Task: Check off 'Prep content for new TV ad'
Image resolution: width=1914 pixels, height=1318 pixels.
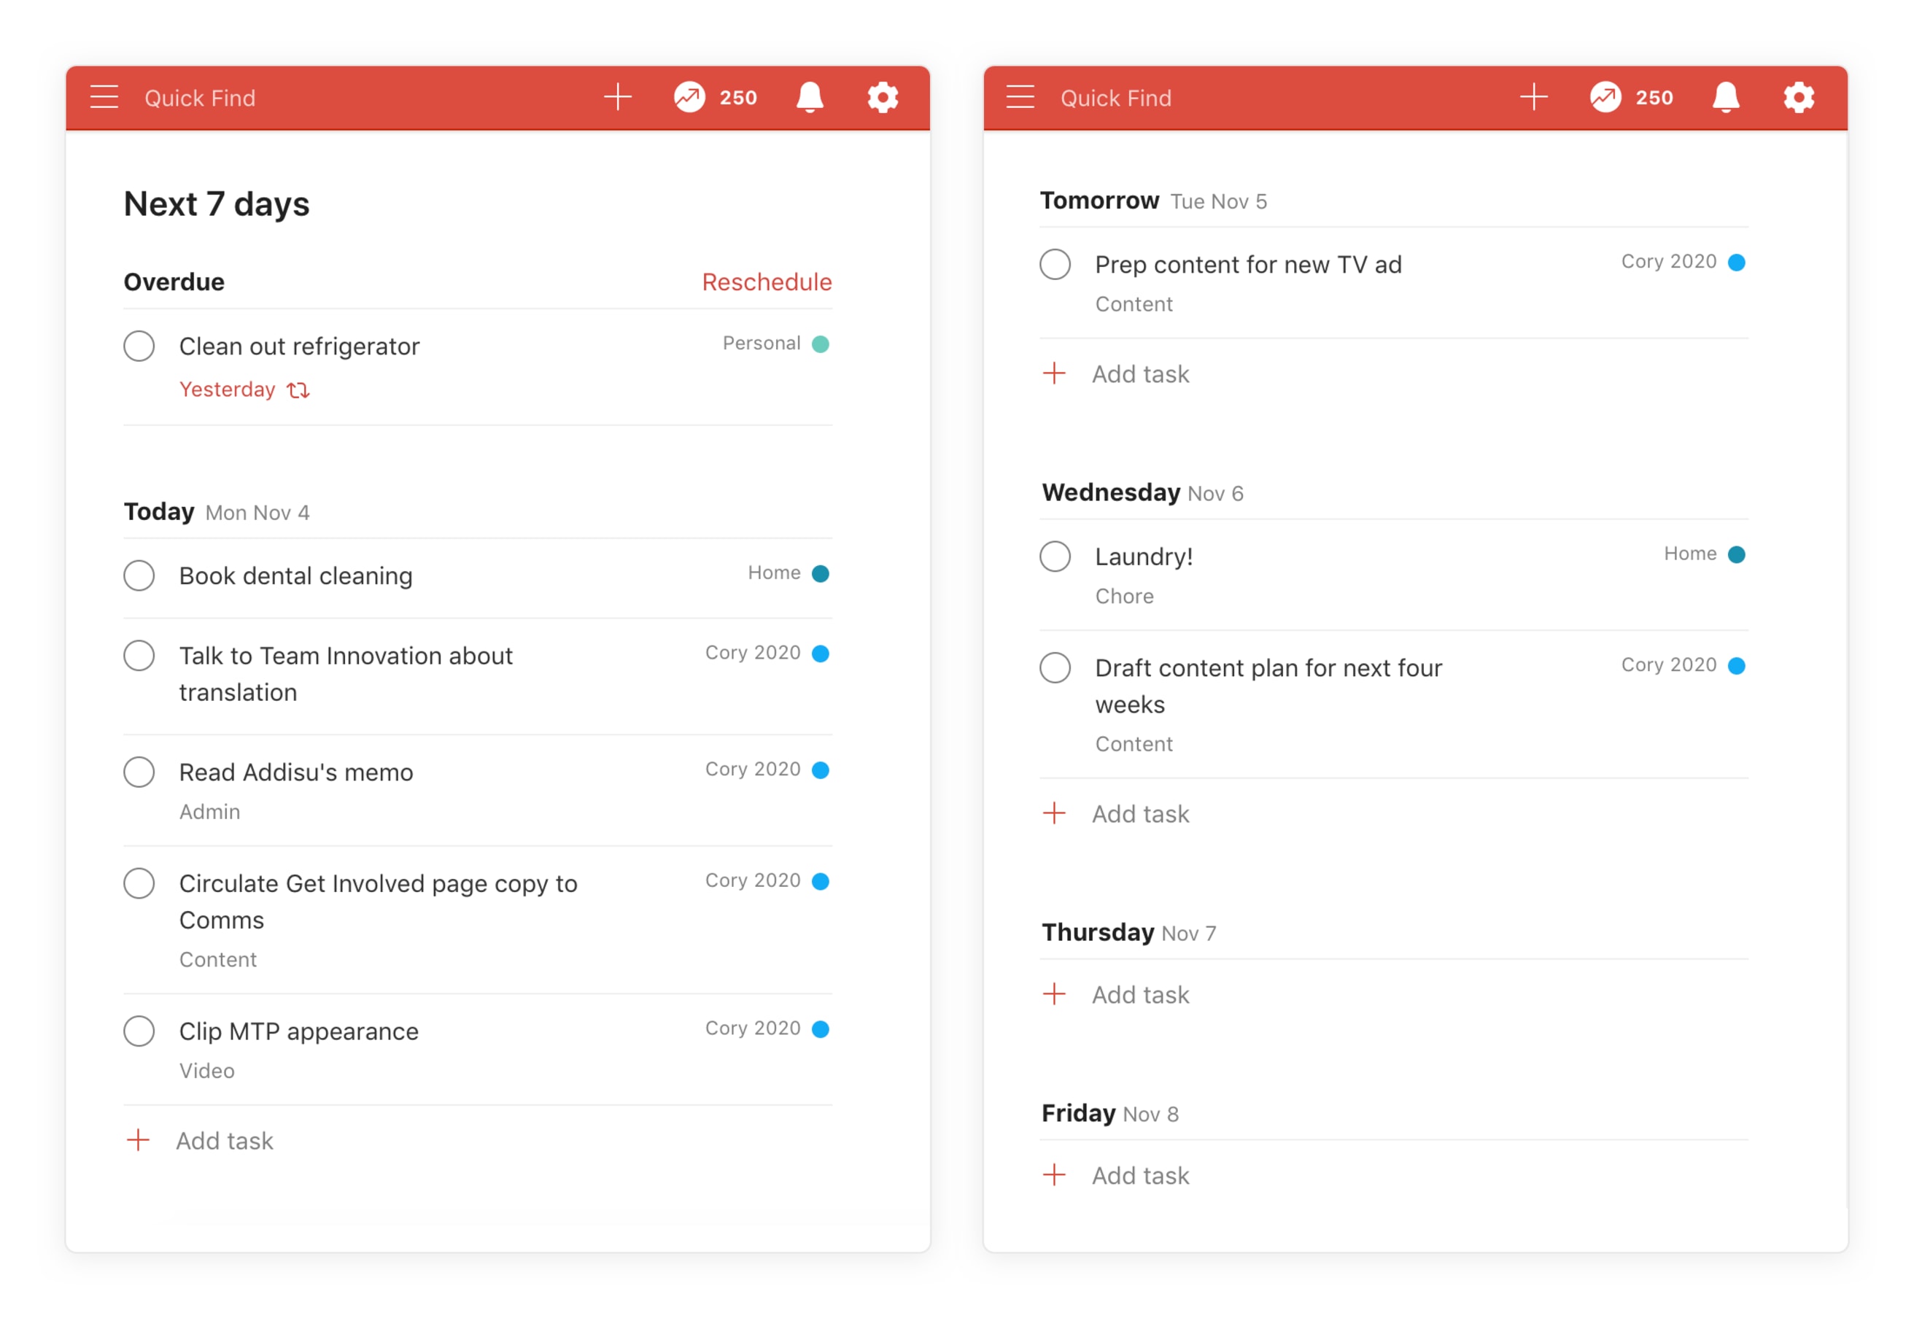Action: click(x=1055, y=264)
